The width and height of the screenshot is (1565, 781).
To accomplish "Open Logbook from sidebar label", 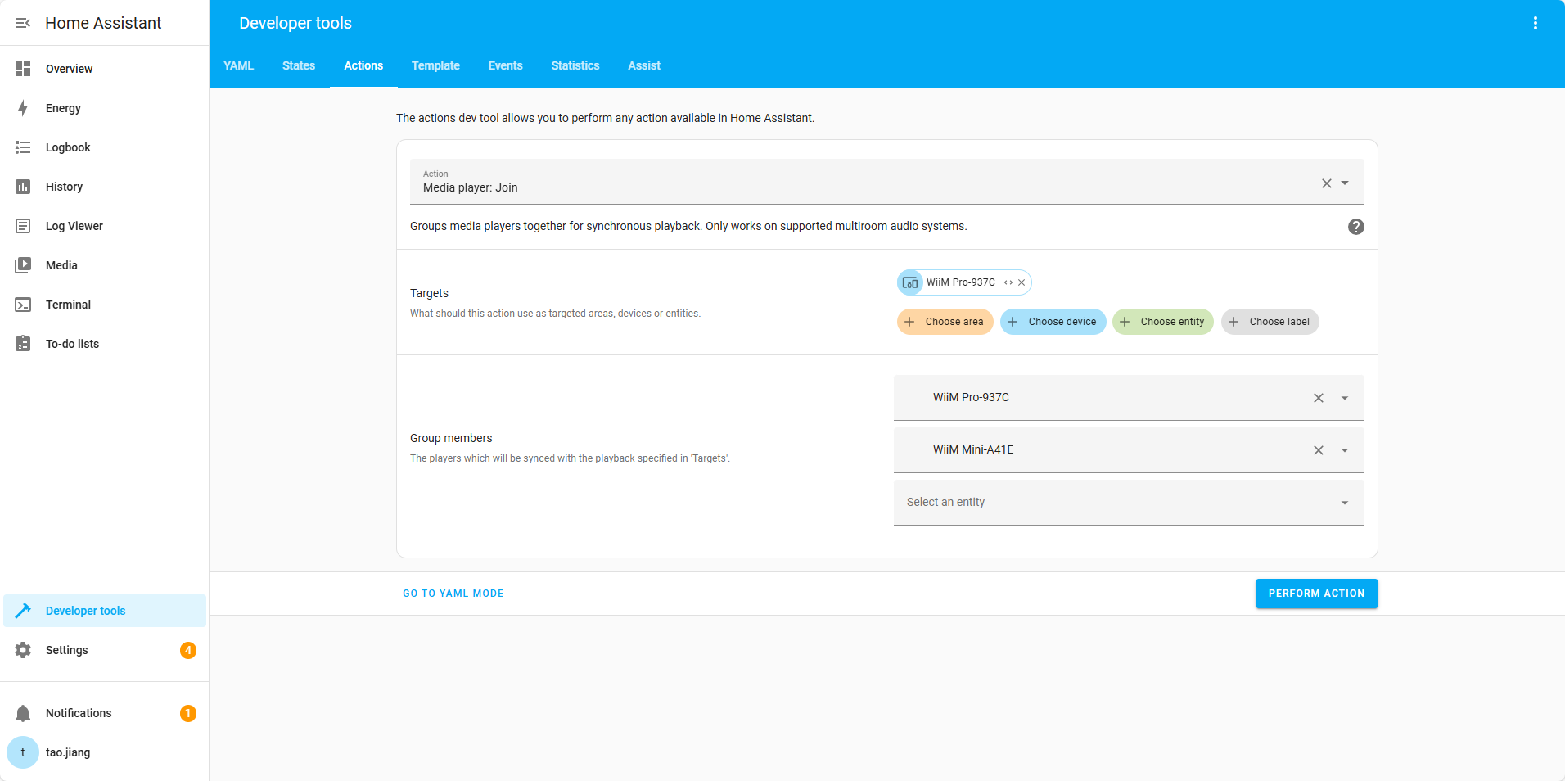I will pyautogui.click(x=68, y=147).
